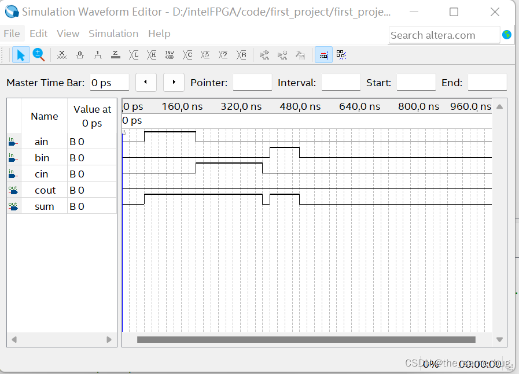Apply Random Values (XR) tool
519x374 pixels.
pyautogui.click(x=241, y=55)
